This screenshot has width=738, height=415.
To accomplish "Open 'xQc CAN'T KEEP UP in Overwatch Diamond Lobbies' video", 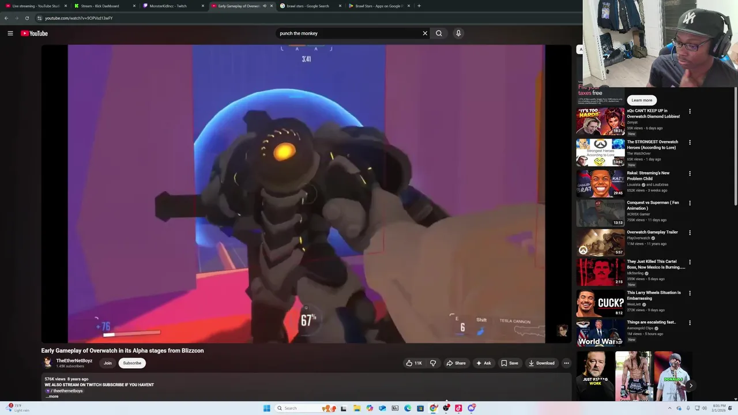I will pos(600,121).
